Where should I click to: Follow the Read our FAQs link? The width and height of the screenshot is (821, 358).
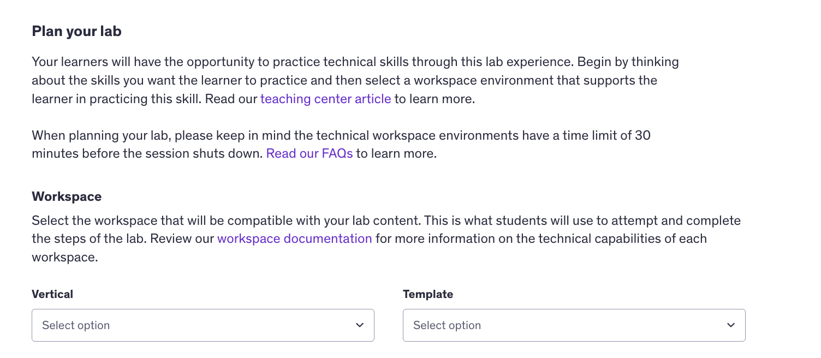tap(310, 154)
